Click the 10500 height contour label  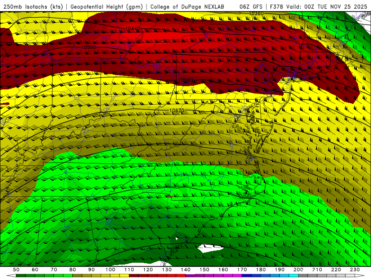tap(88, 47)
